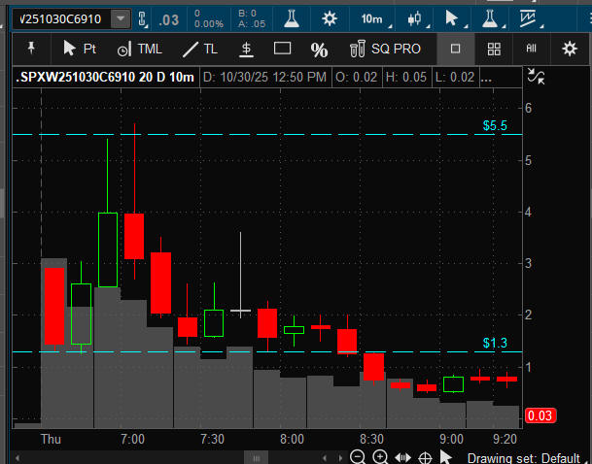Open the chart style candlestick dropdown
The width and height of the screenshot is (592, 464).
(x=415, y=17)
